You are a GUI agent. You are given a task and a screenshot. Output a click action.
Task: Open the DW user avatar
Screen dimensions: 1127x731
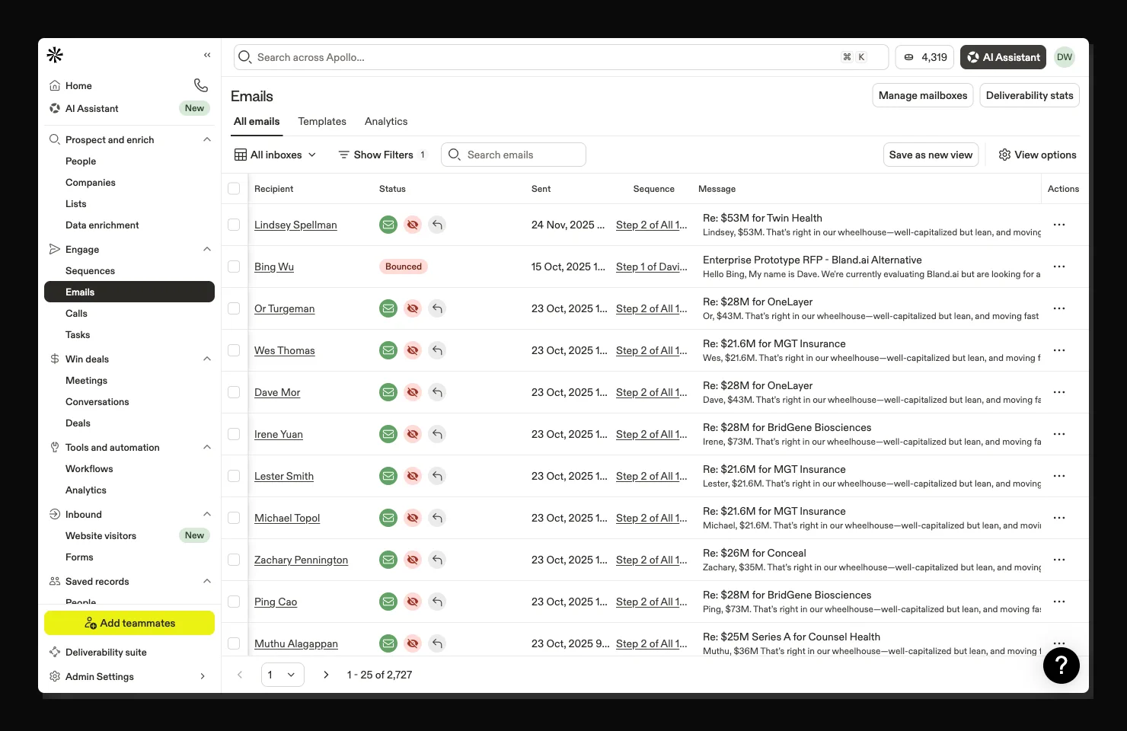1065,57
